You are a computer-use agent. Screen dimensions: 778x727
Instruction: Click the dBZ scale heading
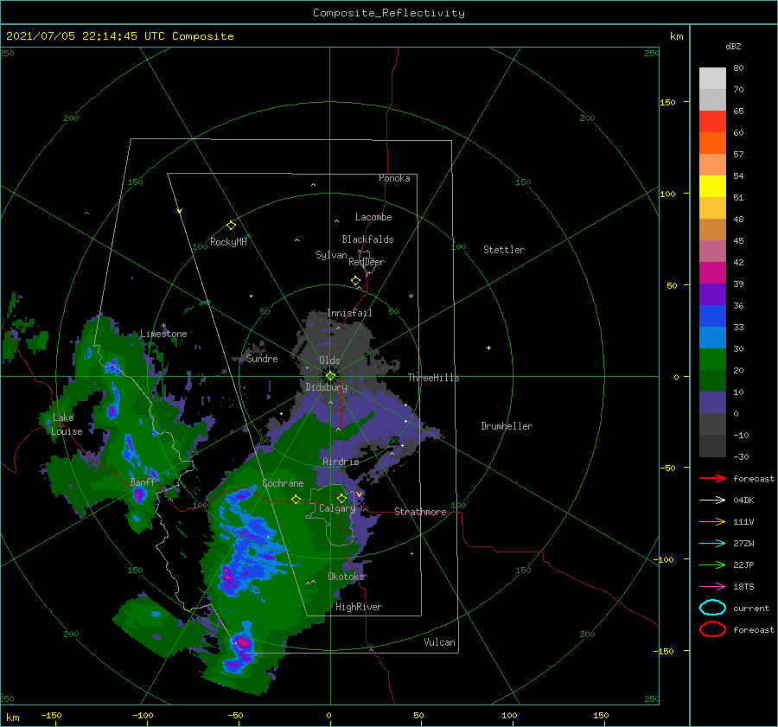[733, 46]
